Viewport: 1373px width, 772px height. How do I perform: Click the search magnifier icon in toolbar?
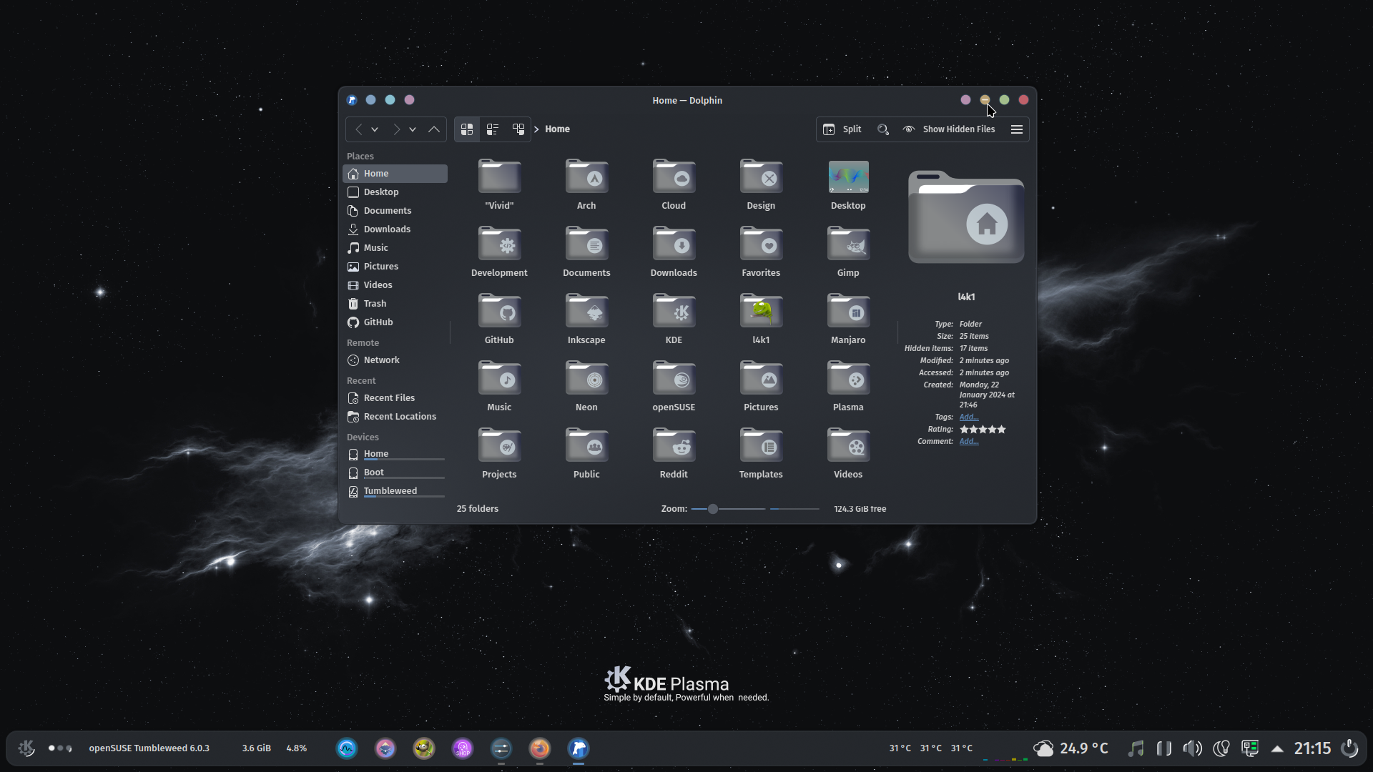click(x=883, y=129)
